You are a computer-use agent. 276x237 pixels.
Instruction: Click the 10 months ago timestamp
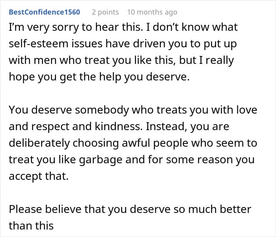point(153,12)
